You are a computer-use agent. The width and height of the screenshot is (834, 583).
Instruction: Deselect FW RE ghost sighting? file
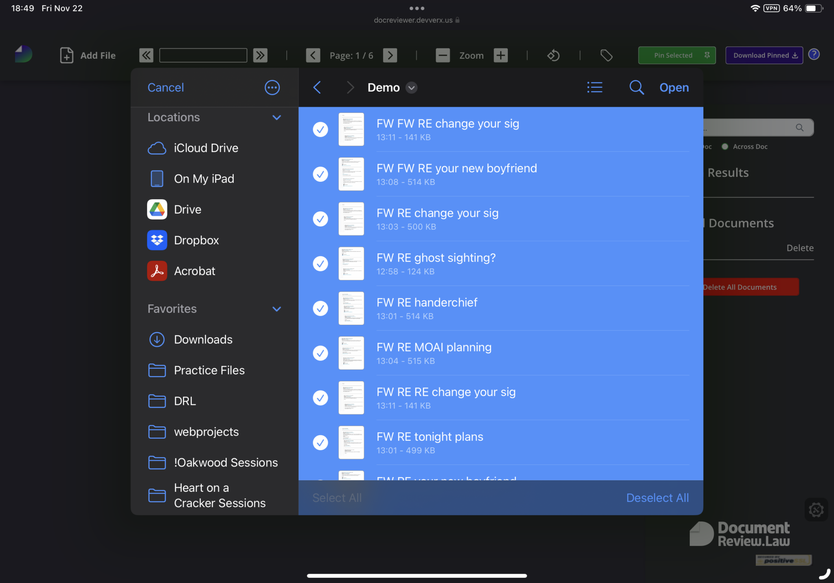click(320, 264)
